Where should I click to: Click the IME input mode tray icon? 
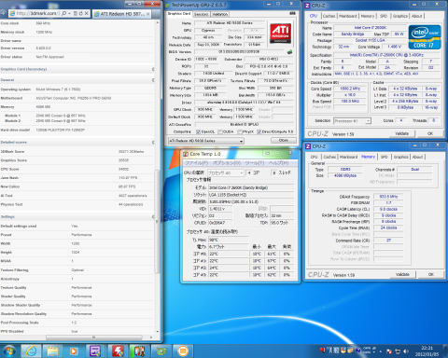coord(331,351)
